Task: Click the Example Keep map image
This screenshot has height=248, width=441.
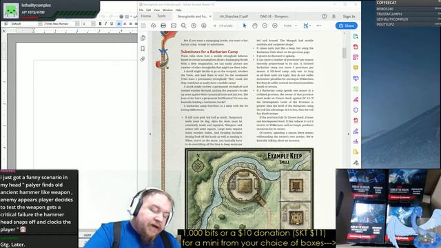Action: pyautogui.click(x=249, y=189)
